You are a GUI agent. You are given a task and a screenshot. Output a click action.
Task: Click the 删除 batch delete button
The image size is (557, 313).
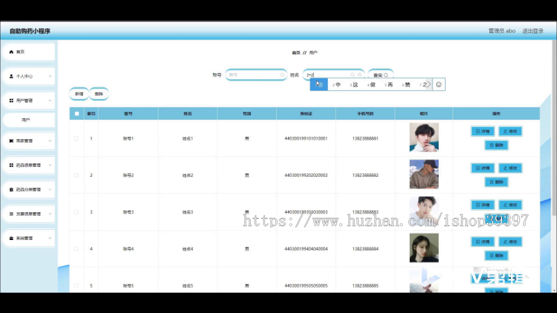click(99, 93)
